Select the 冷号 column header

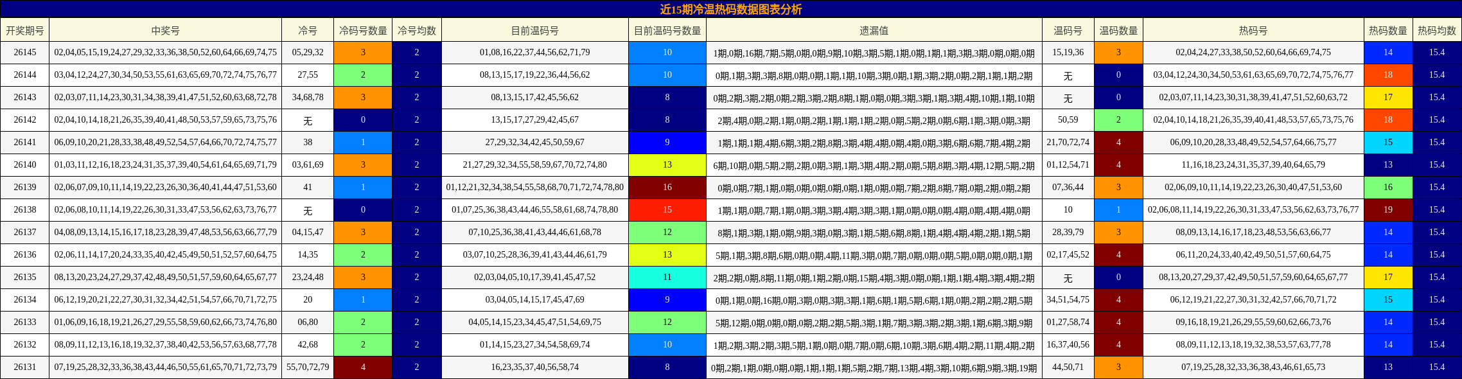pos(308,30)
